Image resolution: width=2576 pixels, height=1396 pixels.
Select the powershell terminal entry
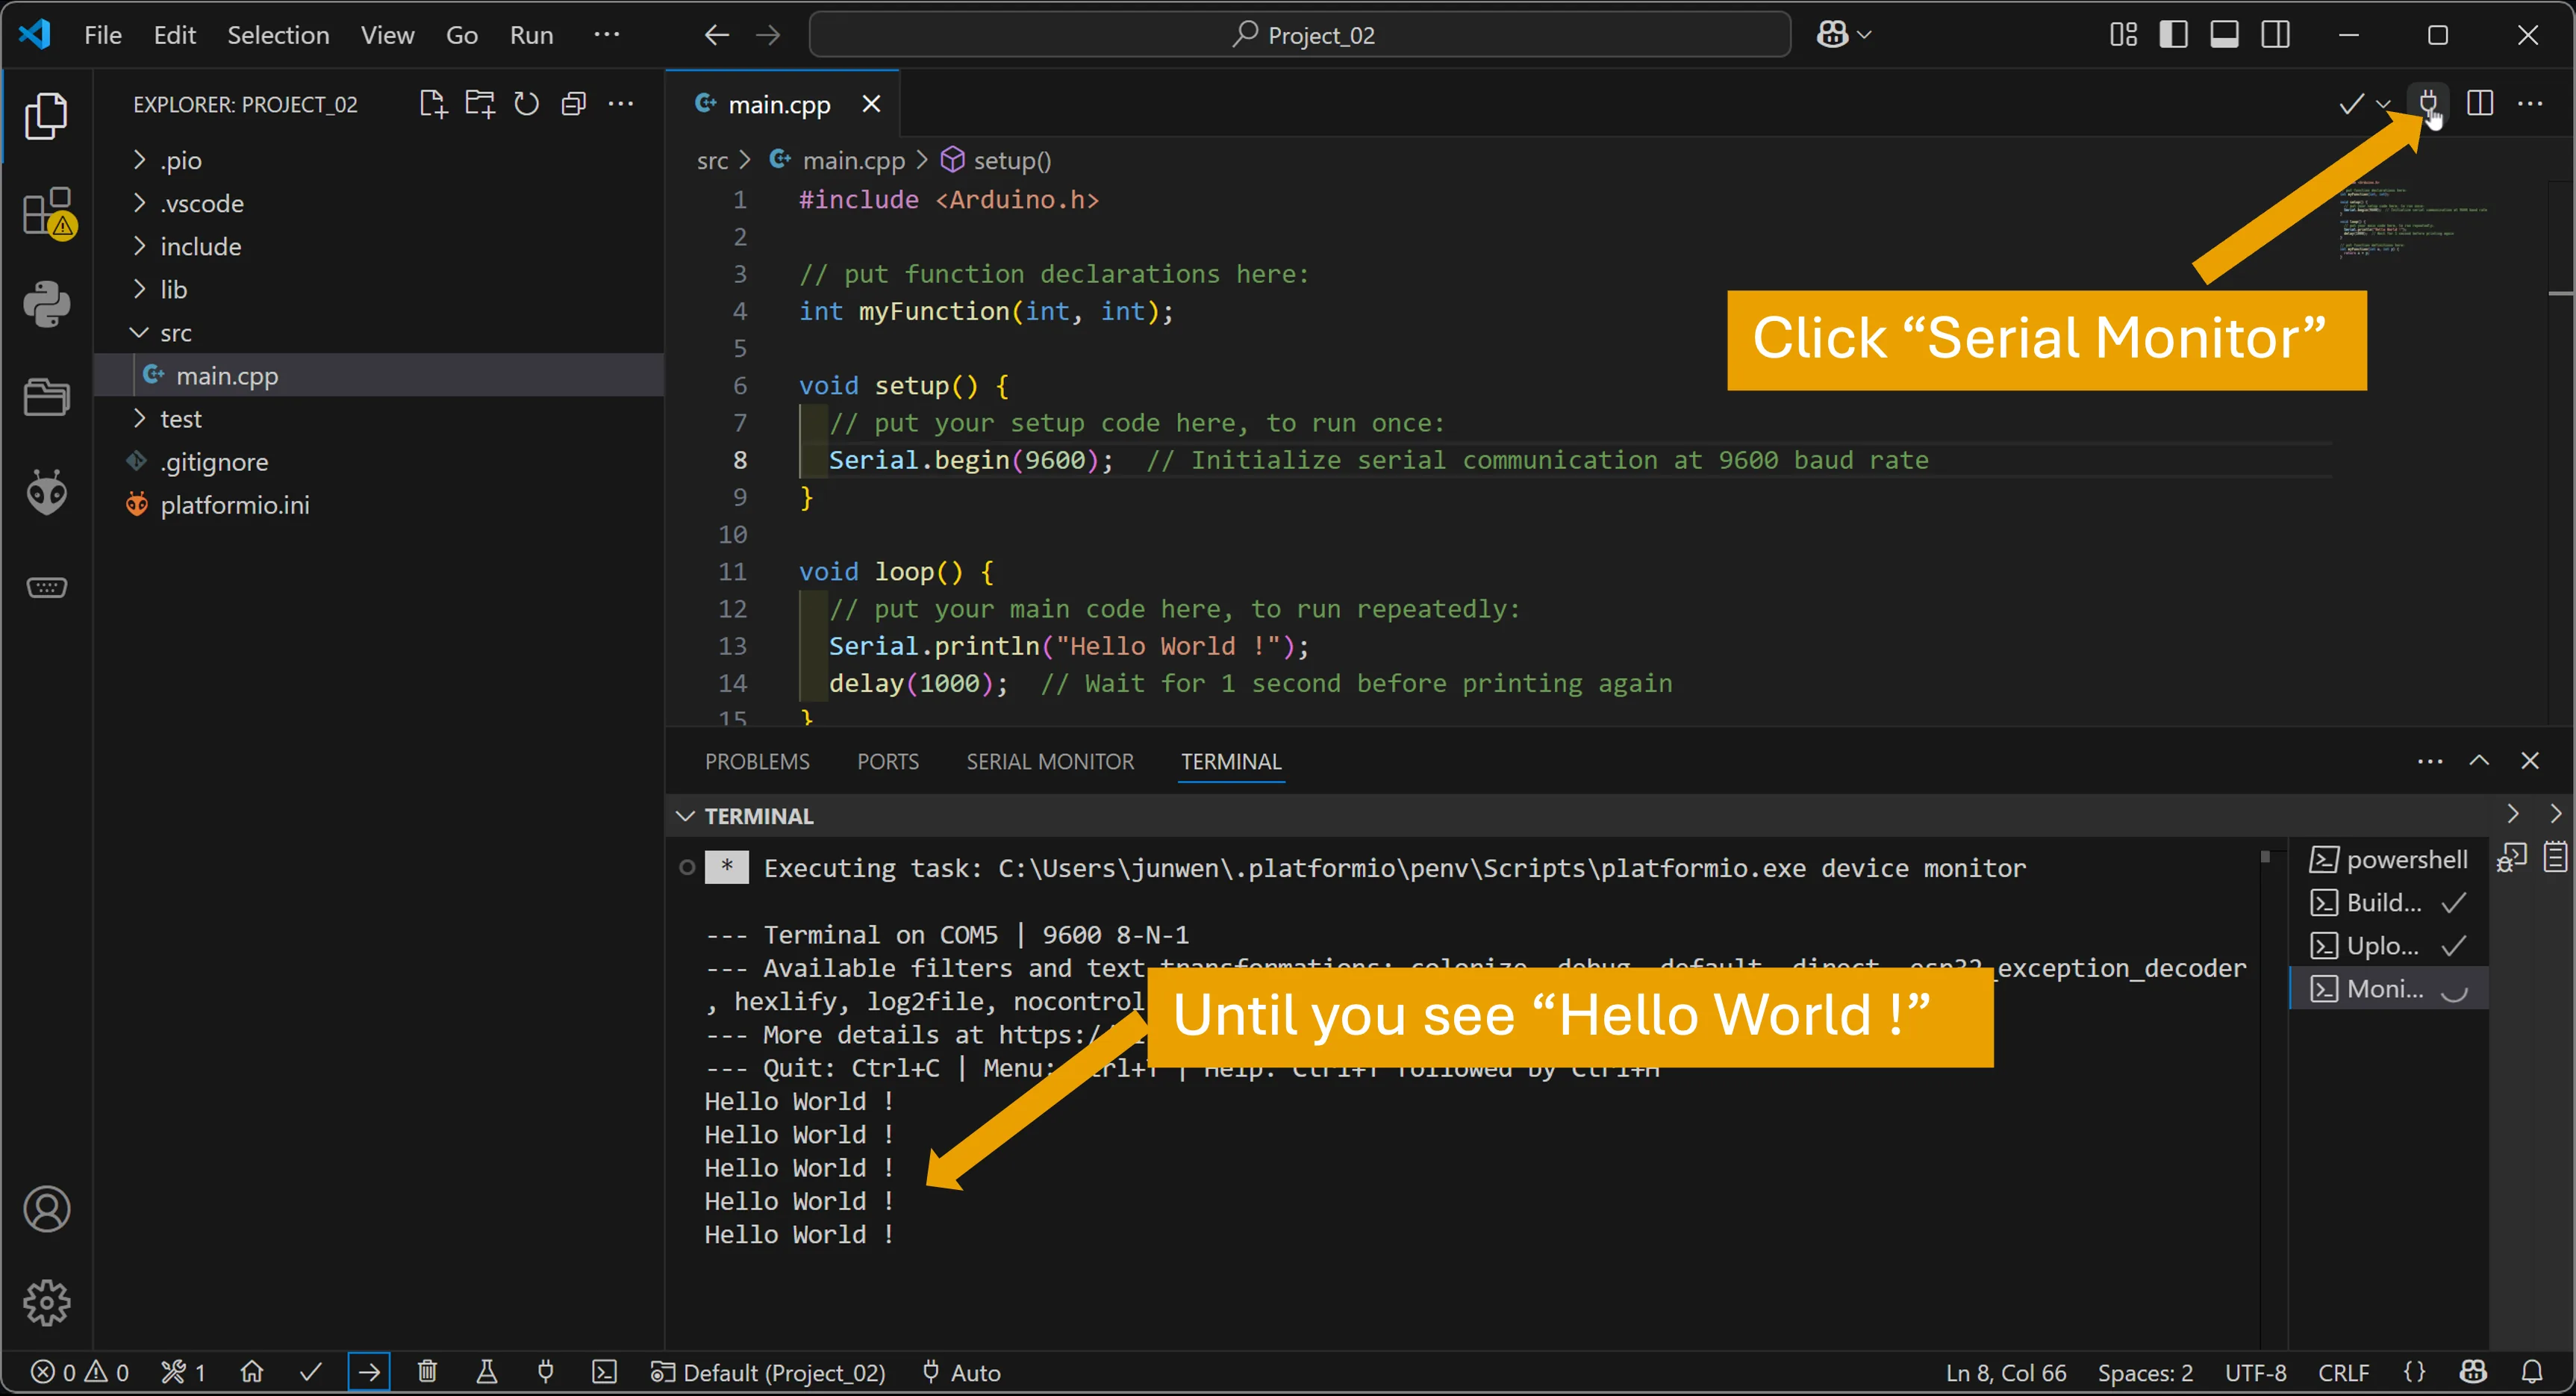tap(2388, 859)
